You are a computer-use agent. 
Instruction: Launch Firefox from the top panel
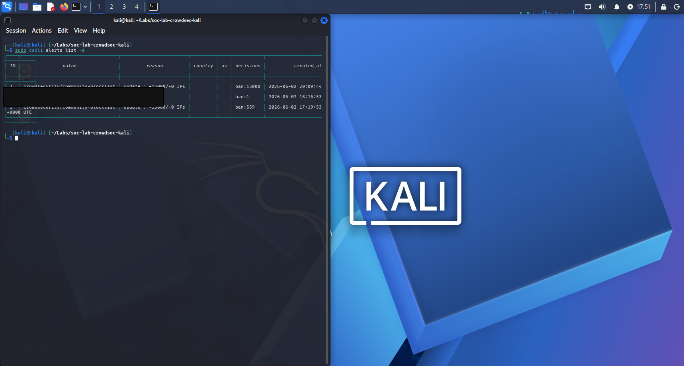[x=64, y=7]
